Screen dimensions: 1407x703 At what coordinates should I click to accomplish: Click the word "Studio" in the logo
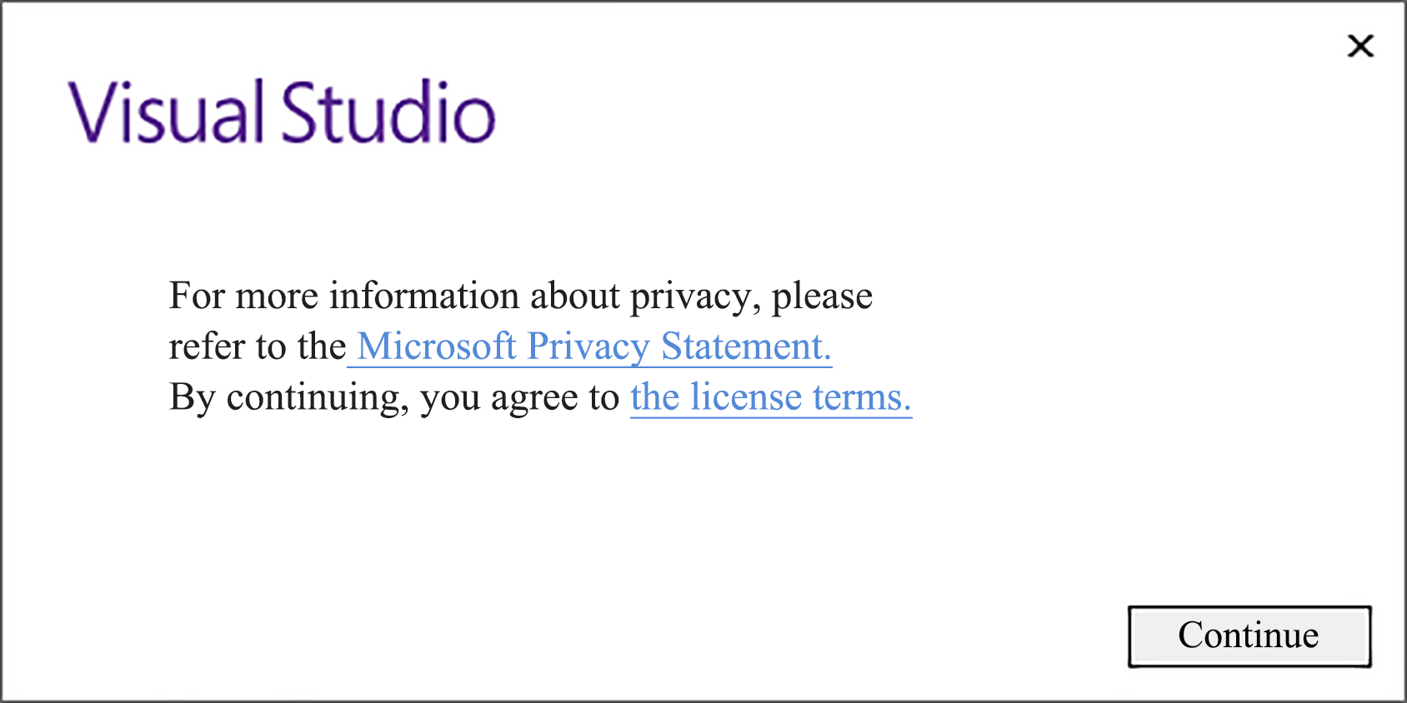[x=388, y=112]
